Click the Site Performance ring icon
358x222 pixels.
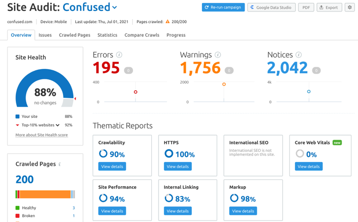coord(103,198)
